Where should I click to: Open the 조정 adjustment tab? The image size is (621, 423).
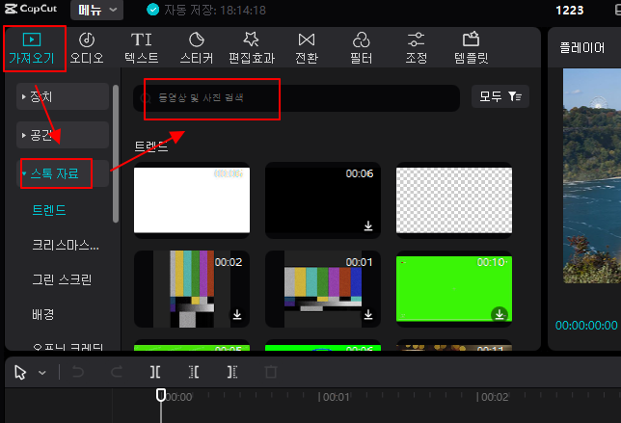click(417, 49)
